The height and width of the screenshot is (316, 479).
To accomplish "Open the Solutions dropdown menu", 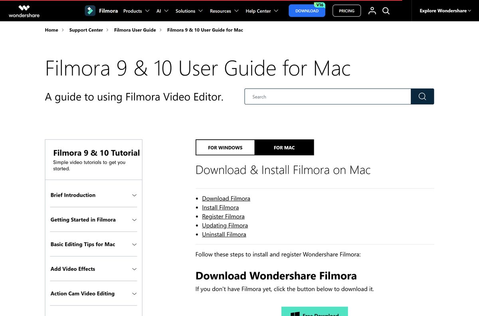I will click(189, 11).
